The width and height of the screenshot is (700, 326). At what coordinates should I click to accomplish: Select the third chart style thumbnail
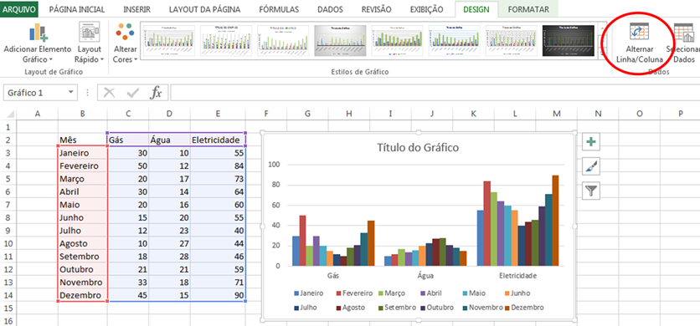click(x=283, y=40)
